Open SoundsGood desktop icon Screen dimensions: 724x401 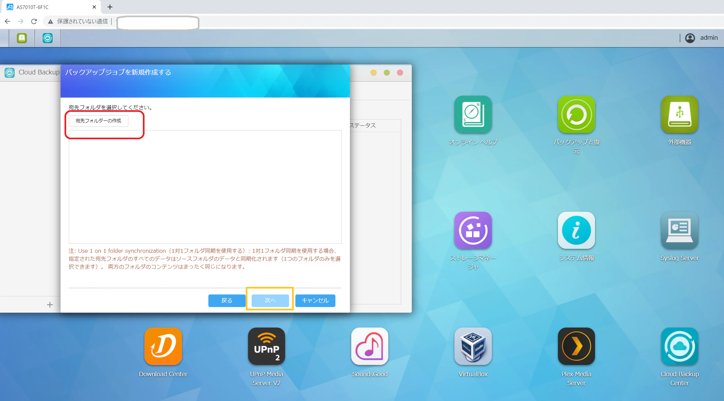(370, 346)
